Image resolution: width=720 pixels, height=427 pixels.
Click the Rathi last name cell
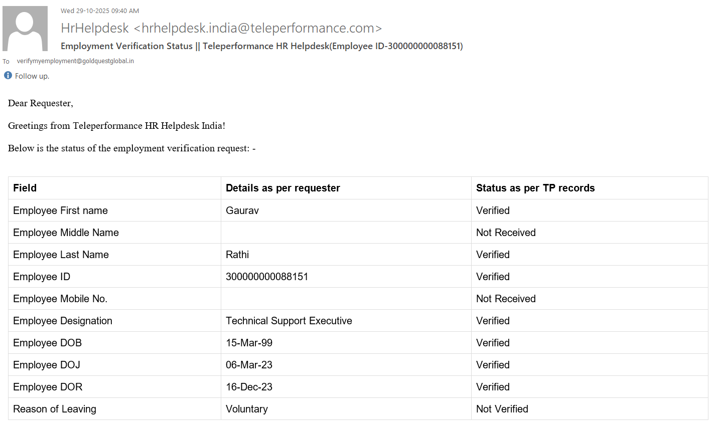click(237, 255)
